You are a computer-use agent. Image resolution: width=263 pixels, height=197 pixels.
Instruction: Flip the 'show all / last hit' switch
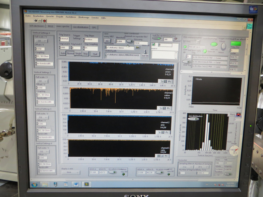(x=145, y=52)
